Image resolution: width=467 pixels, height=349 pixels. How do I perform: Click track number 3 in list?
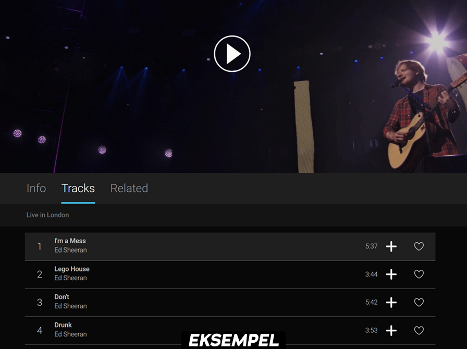[40, 303]
